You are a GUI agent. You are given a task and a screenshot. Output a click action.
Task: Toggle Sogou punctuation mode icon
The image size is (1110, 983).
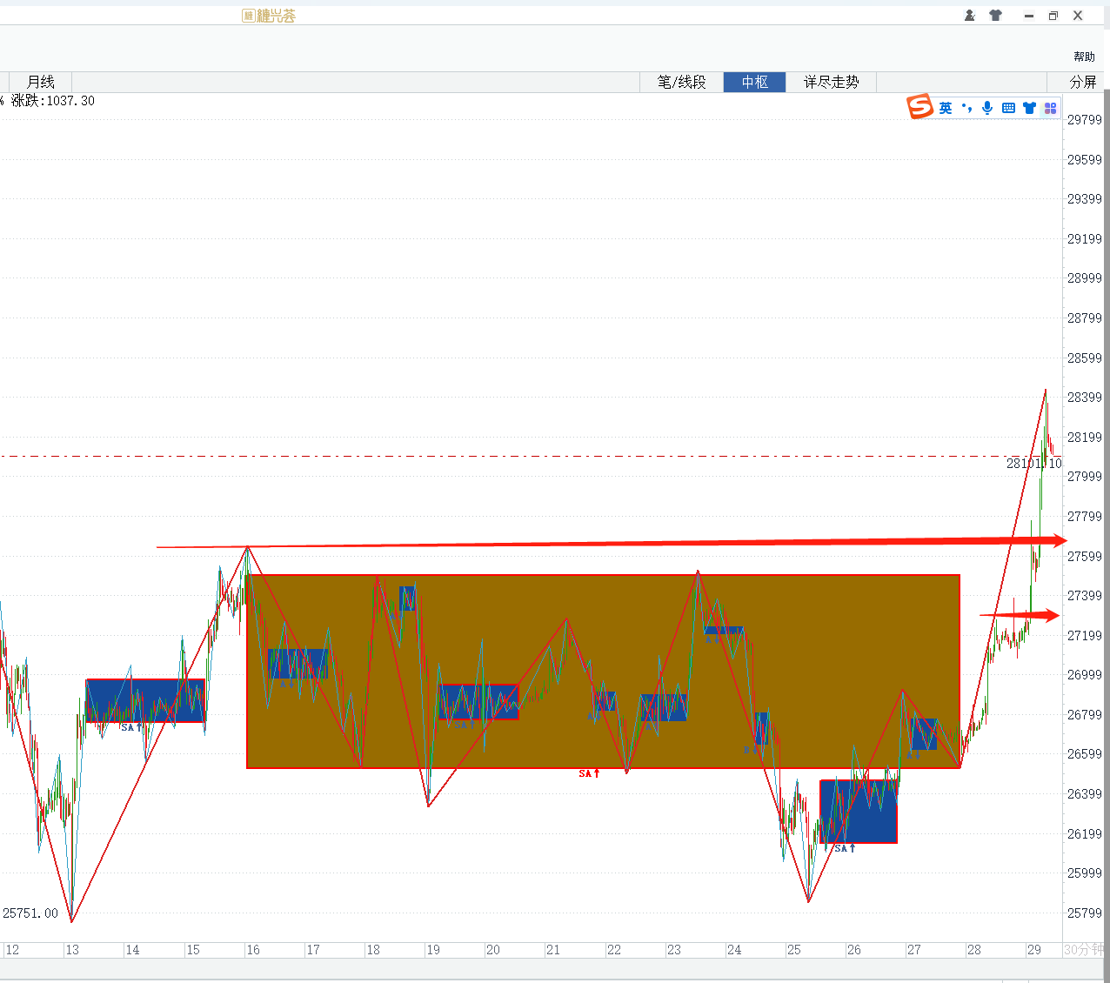tap(967, 108)
